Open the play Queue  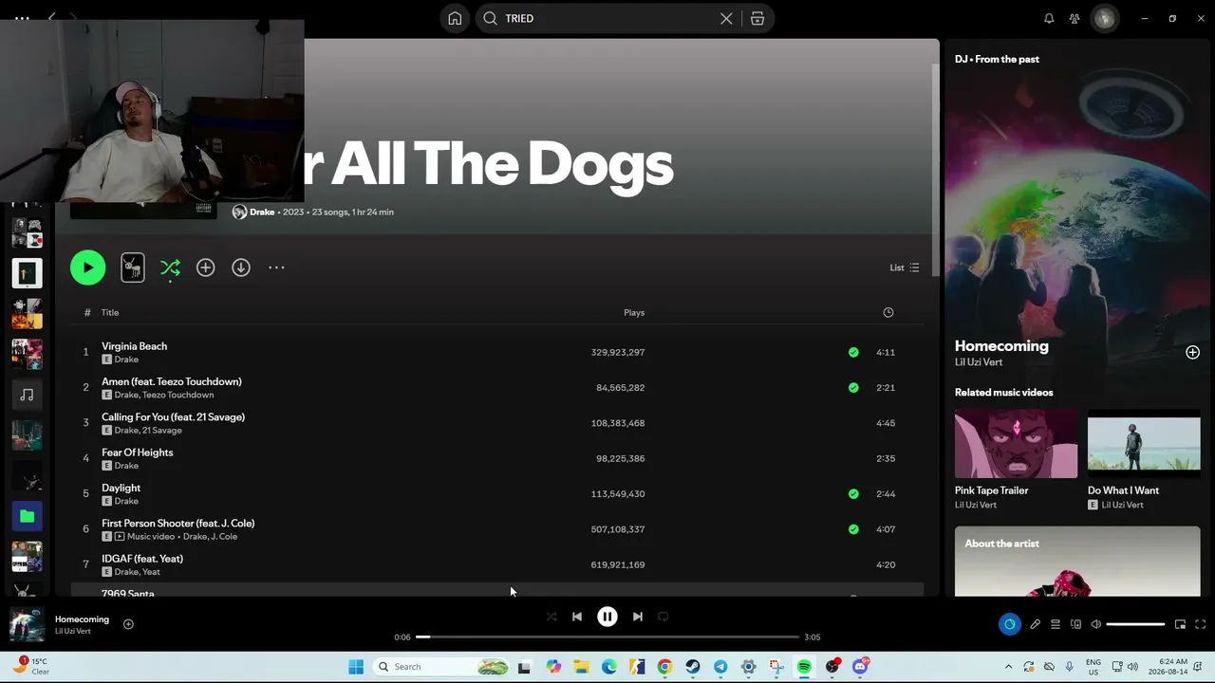[1055, 624]
